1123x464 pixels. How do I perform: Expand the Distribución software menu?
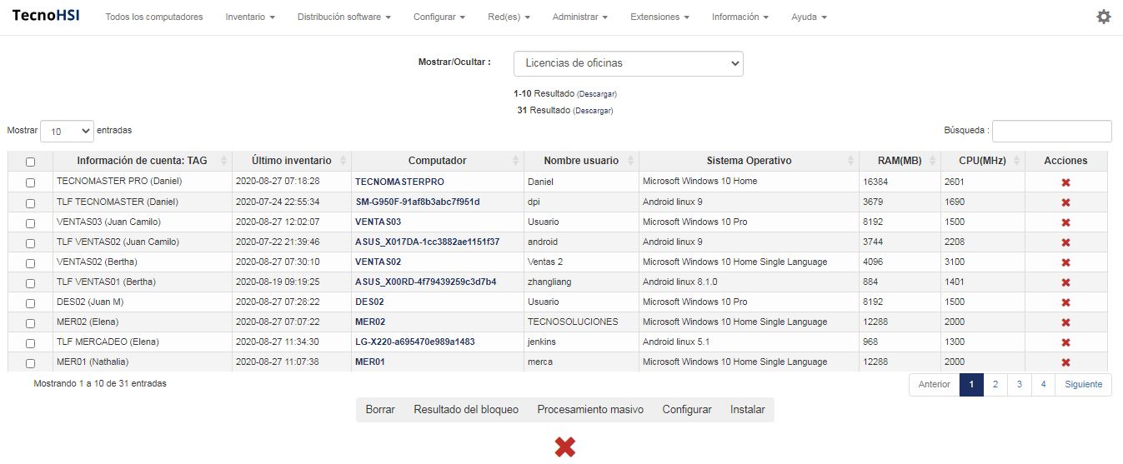pos(343,17)
